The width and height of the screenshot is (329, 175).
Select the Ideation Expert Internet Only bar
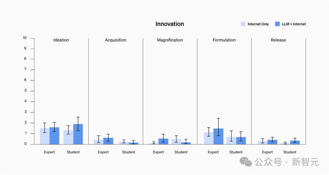[x=45, y=136]
